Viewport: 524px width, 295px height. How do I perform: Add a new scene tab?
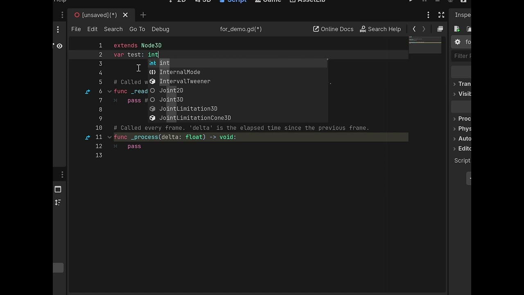pos(143,15)
